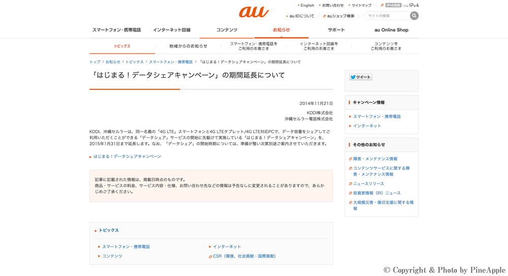Click the IPv6 badge icon in header
The width and height of the screenshot is (508, 276).
393,5
